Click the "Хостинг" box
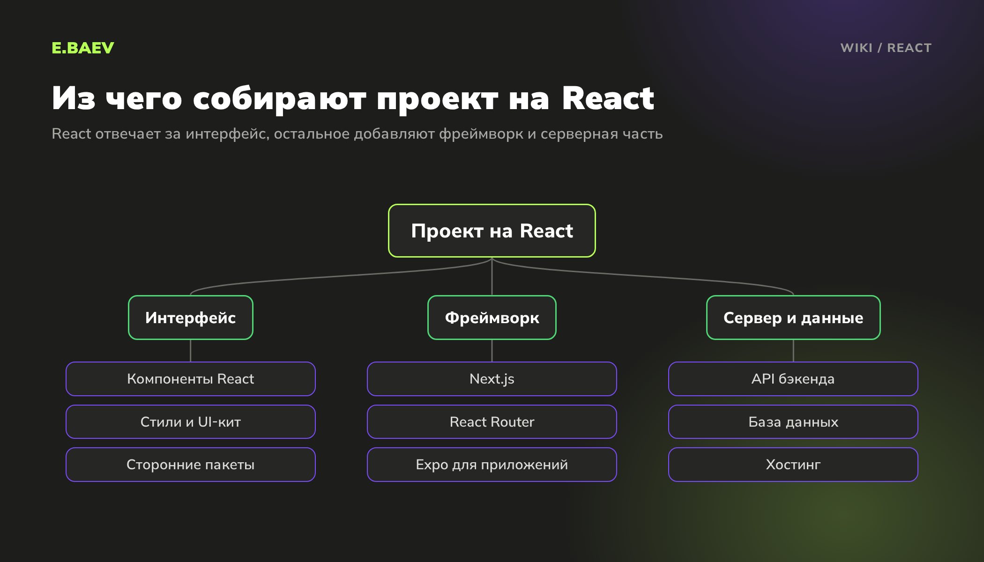 point(793,465)
